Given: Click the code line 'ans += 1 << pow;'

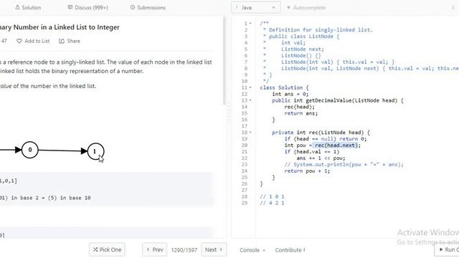Looking at the screenshot, I should coord(321,158).
